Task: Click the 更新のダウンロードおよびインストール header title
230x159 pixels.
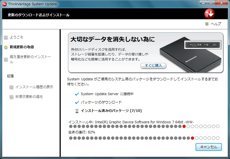Action: (39, 15)
